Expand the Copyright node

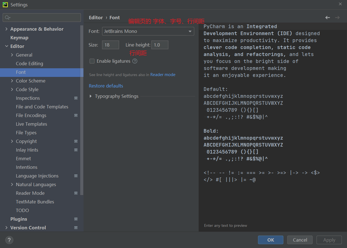point(12,141)
